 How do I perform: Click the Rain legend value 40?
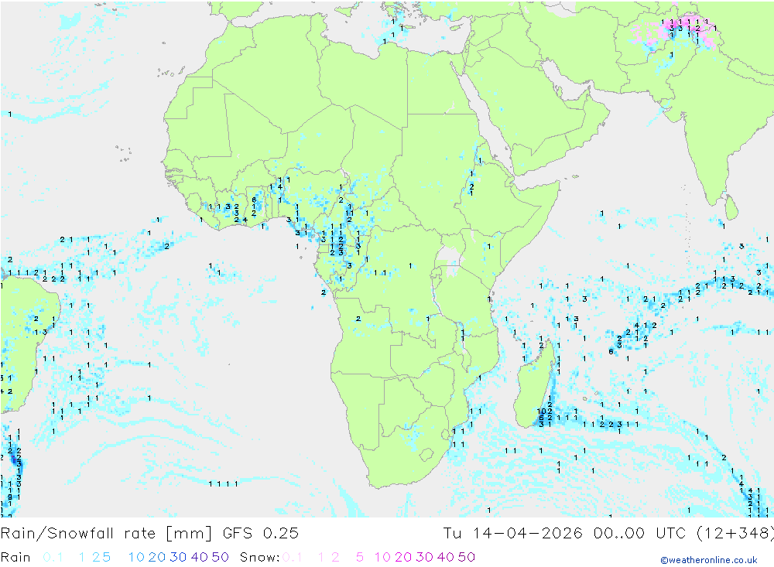pos(200,557)
